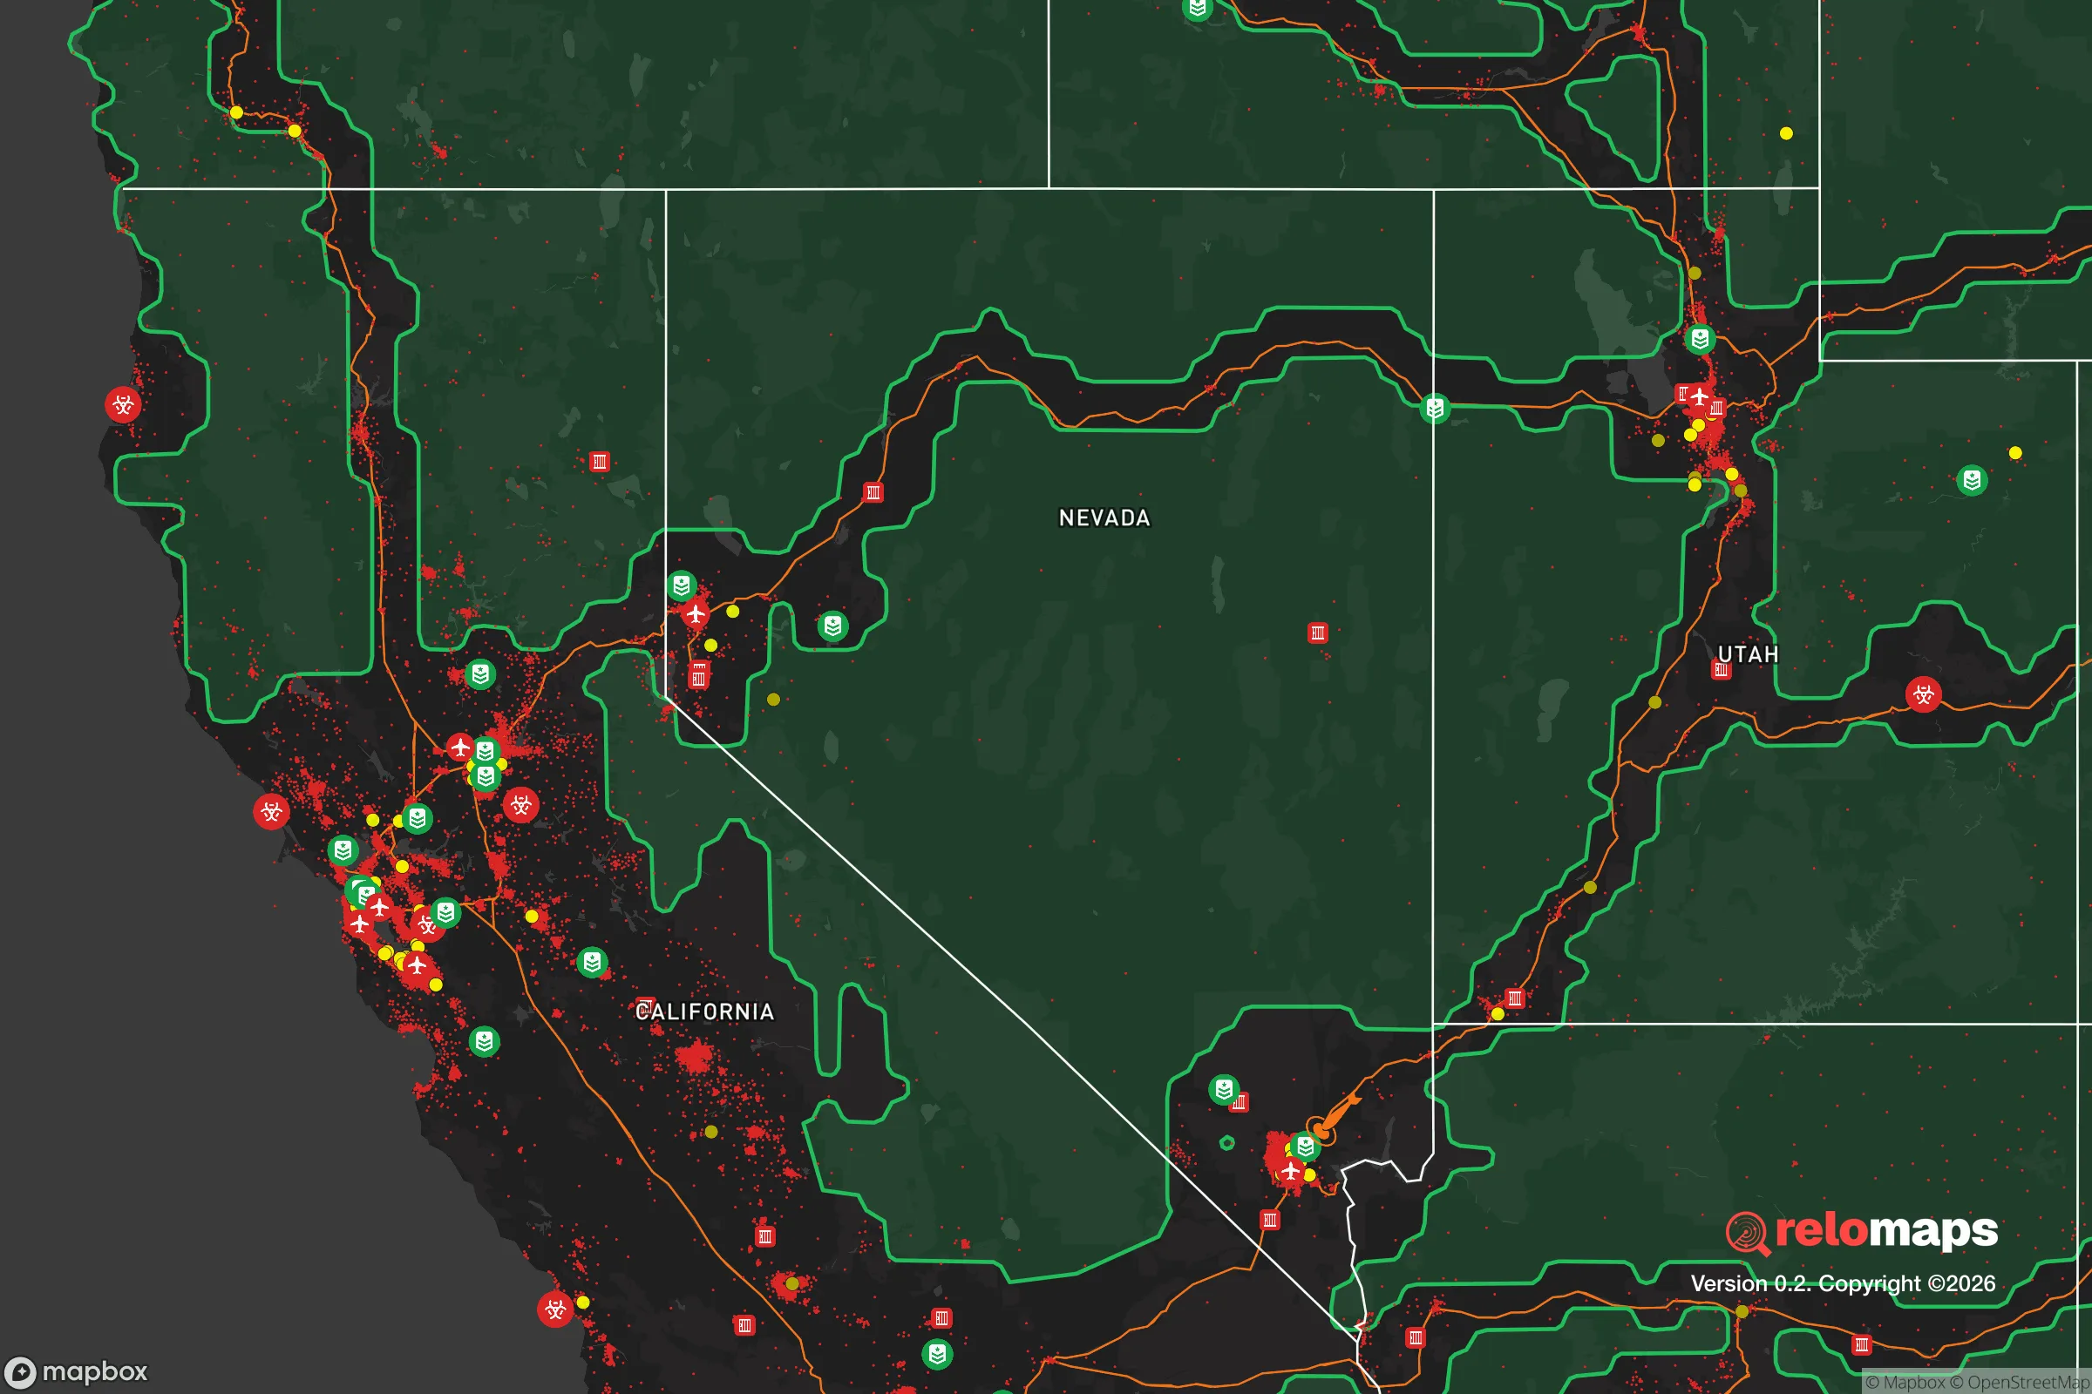
Task: Select the green hexagon marker west of Las Vegas
Action: pyautogui.click(x=1226, y=1143)
